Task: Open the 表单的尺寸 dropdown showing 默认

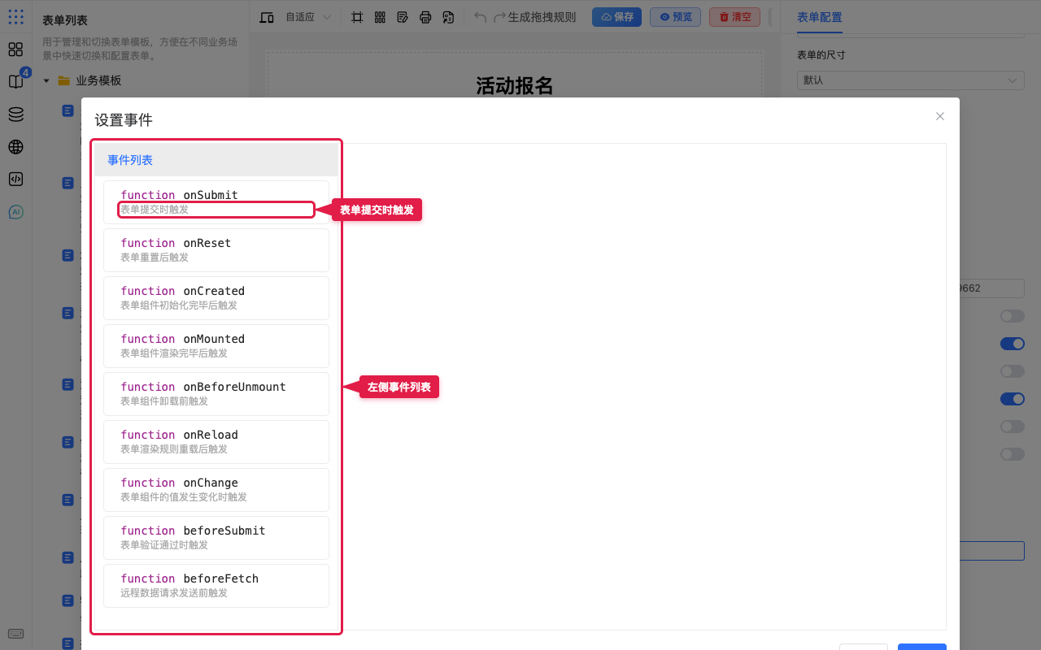Action: coord(911,80)
